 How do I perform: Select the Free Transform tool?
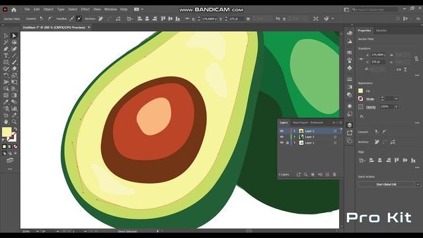(x=14, y=82)
